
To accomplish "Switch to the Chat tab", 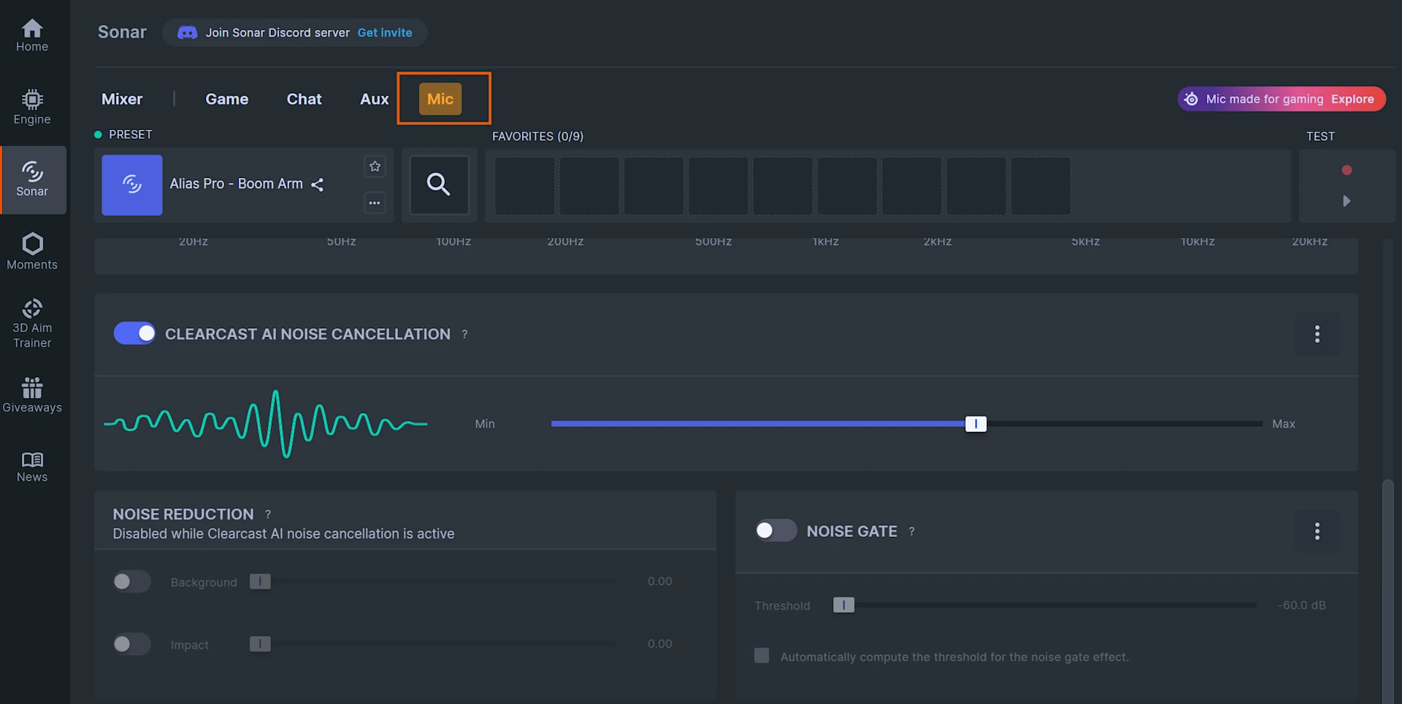I will [x=304, y=99].
